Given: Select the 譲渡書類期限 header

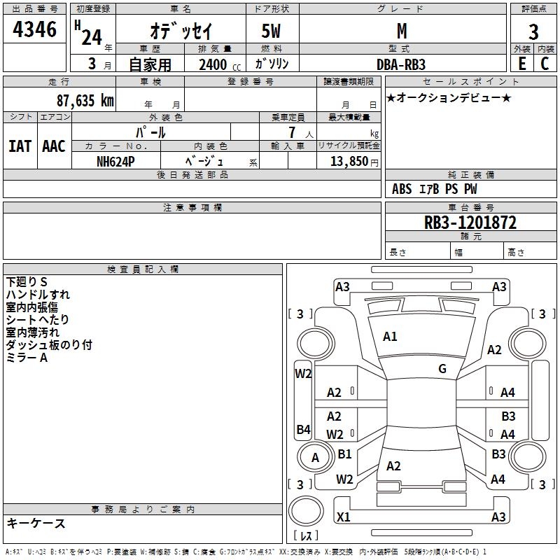Looking at the screenshot, I should tap(349, 81).
